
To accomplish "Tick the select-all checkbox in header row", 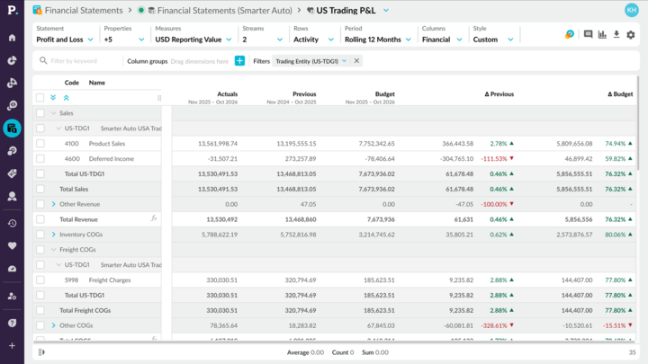I will coord(40,98).
